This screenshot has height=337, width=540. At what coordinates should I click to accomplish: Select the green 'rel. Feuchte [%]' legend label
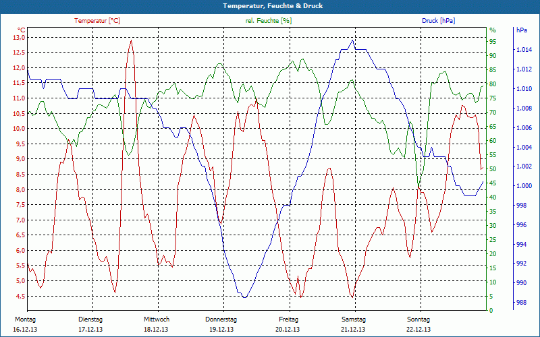point(269,21)
